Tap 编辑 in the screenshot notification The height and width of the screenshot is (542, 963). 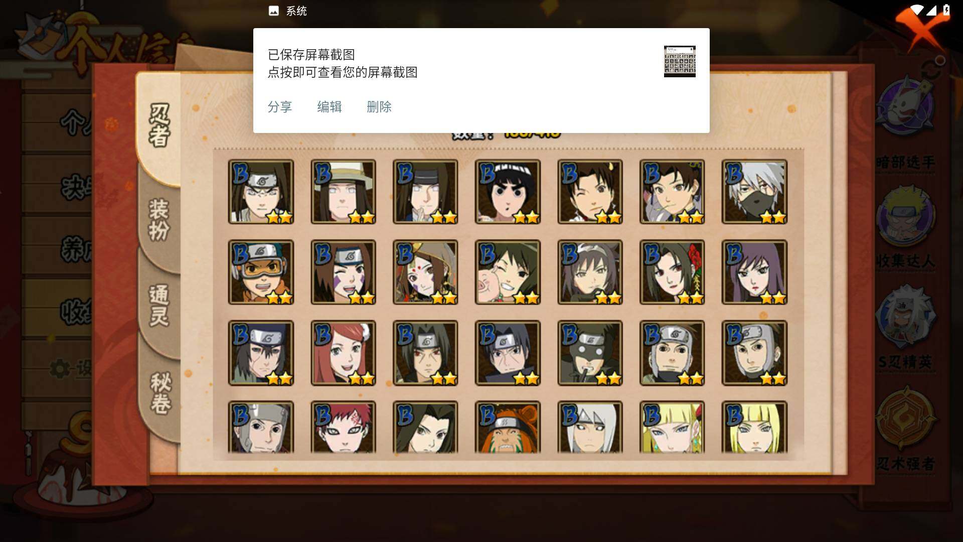(x=330, y=107)
